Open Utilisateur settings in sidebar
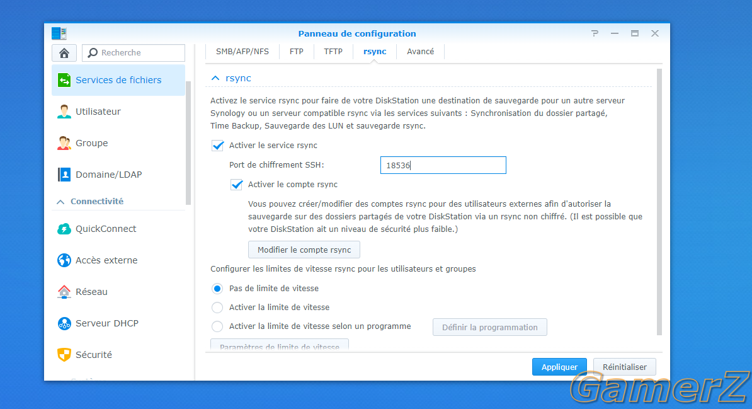The image size is (752, 409). (x=118, y=112)
